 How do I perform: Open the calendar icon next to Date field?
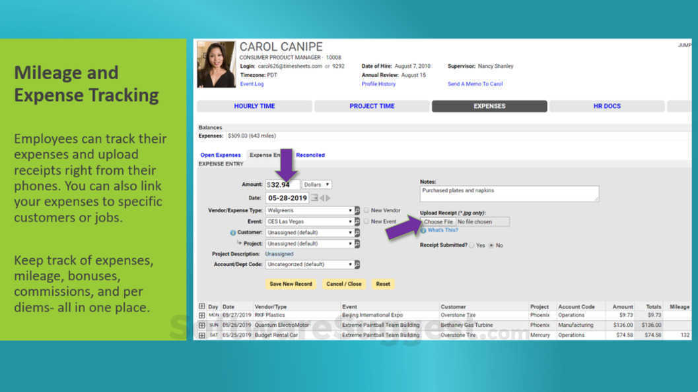click(315, 197)
